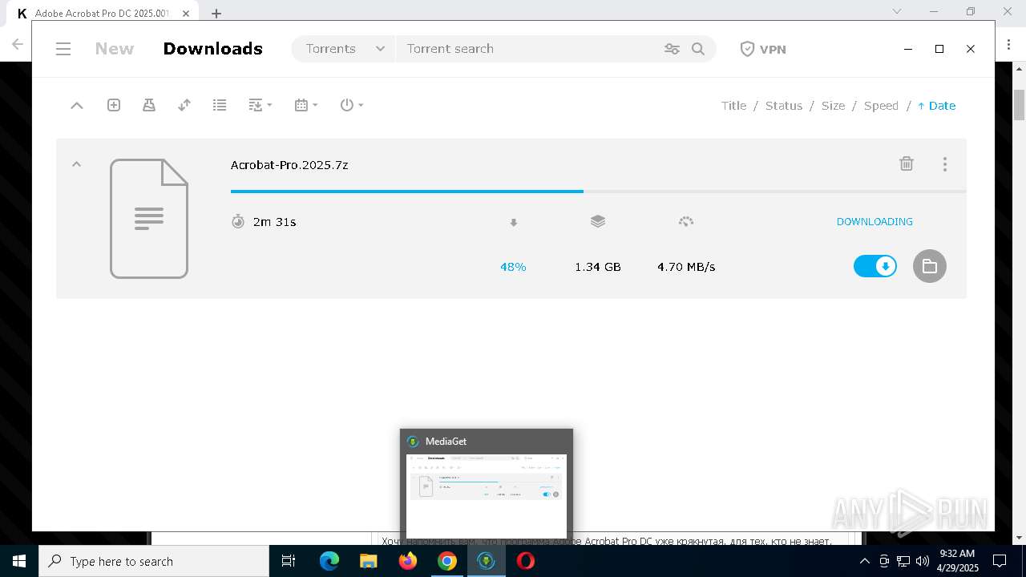Image resolution: width=1026 pixels, height=577 pixels.
Task: Click the browser back arrow
Action: click(17, 44)
